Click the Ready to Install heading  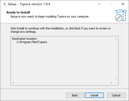click(x=18, y=12)
